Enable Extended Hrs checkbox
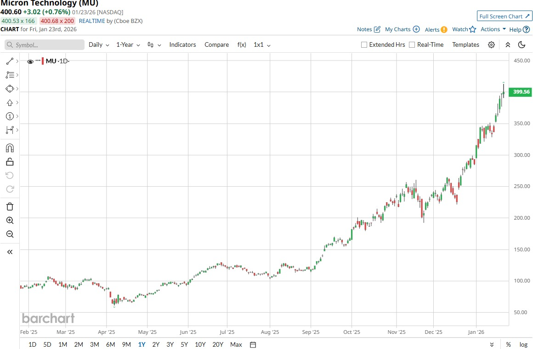 pyautogui.click(x=364, y=45)
